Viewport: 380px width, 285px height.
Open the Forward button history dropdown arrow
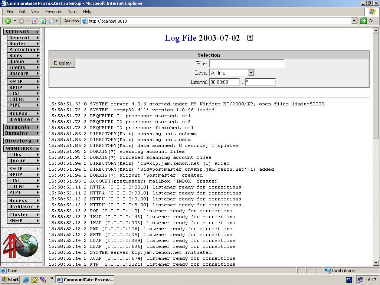click(x=28, y=21)
